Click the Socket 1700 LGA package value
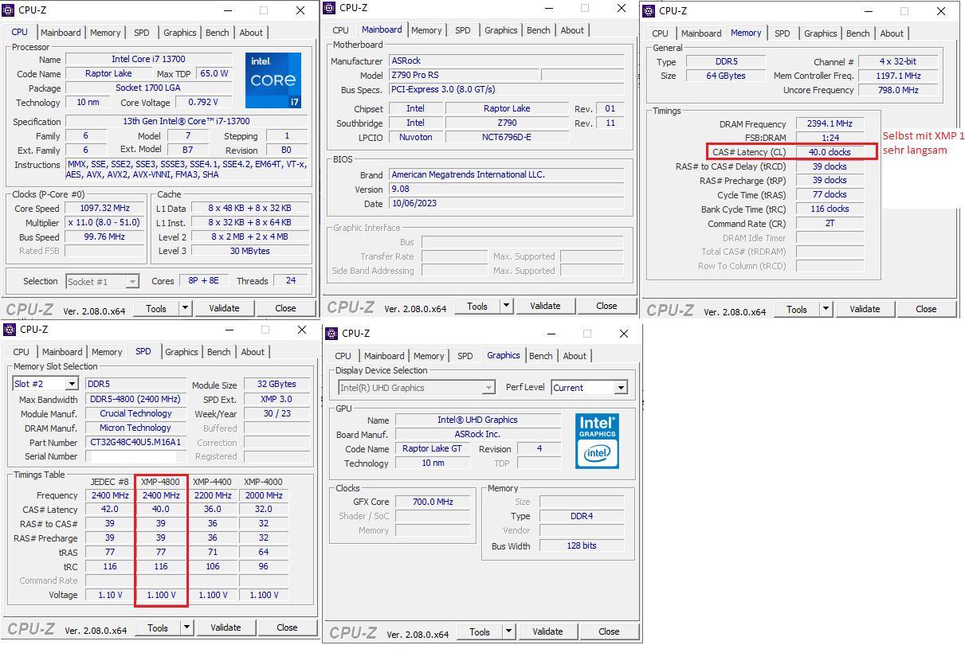This screenshot has width=965, height=649. coord(149,88)
